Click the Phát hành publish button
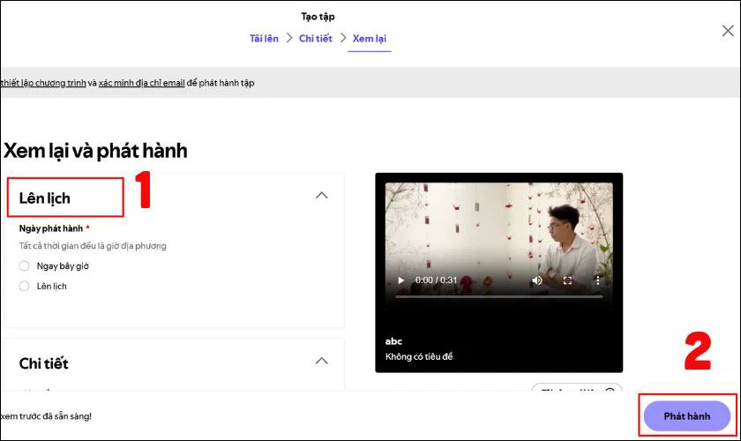The image size is (741, 441). point(686,416)
